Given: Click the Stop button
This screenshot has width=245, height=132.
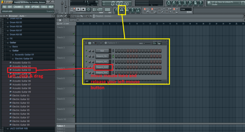Looking at the screenshot, I should 83,9.
